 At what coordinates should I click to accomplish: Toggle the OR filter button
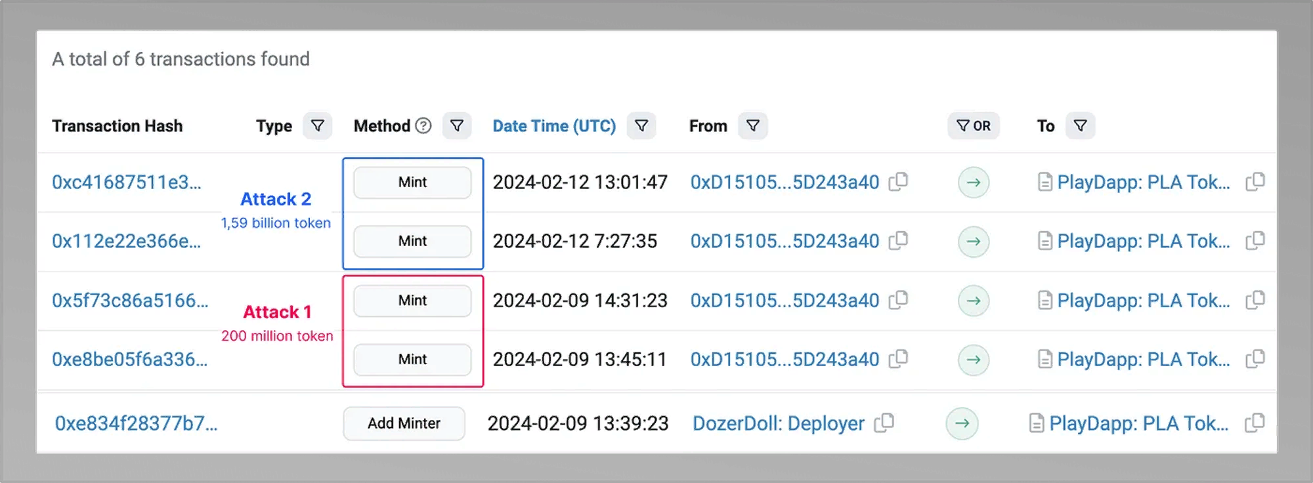[x=974, y=125]
